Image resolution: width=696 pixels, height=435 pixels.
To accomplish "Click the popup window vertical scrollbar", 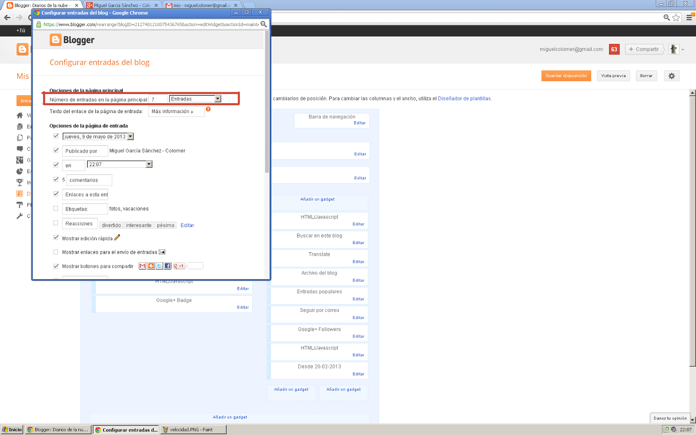I will 267,102.
